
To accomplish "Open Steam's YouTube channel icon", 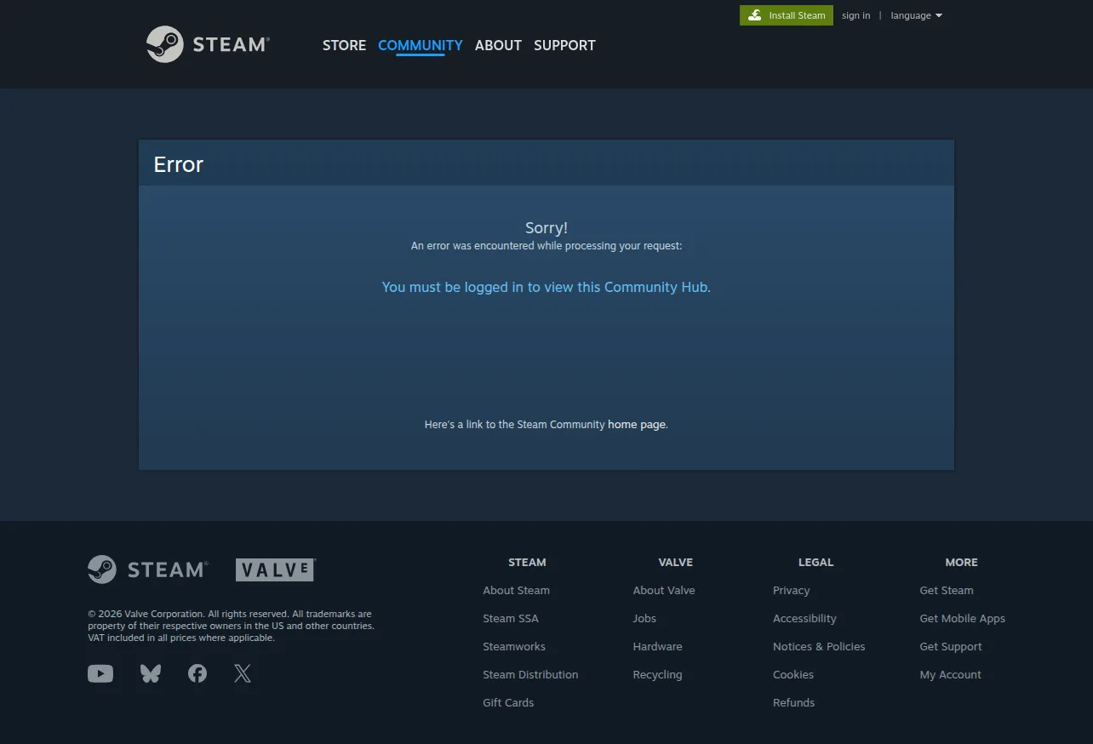I will pyautogui.click(x=100, y=673).
